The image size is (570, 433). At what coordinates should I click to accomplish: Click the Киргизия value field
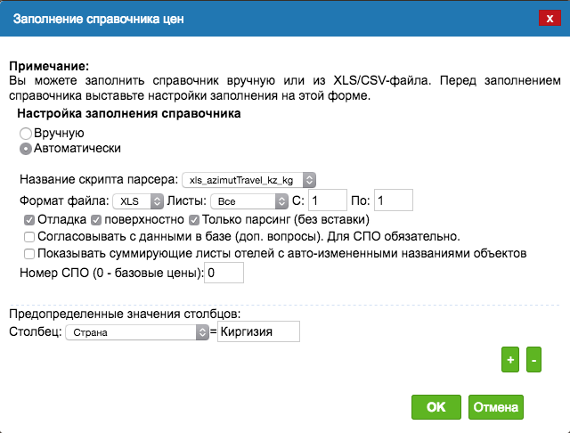(258, 331)
